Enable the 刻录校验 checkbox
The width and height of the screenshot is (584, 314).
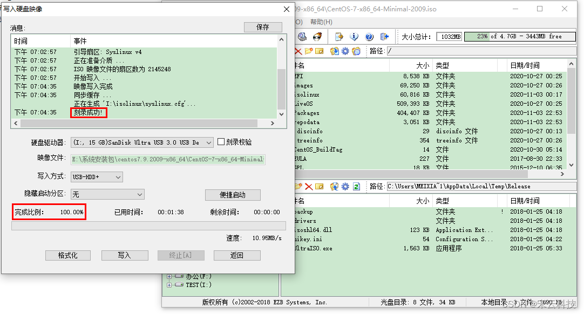(x=221, y=142)
